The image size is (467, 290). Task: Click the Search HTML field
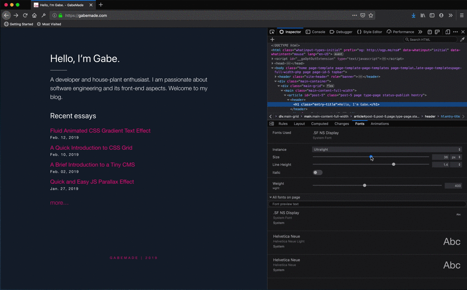pyautogui.click(x=430, y=39)
